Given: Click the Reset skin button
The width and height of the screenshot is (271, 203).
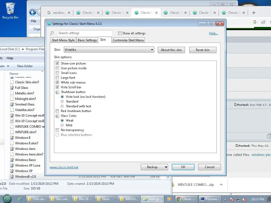Looking at the screenshot, I should click(x=203, y=50).
